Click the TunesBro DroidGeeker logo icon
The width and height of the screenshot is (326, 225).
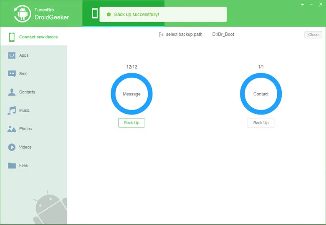(22, 13)
